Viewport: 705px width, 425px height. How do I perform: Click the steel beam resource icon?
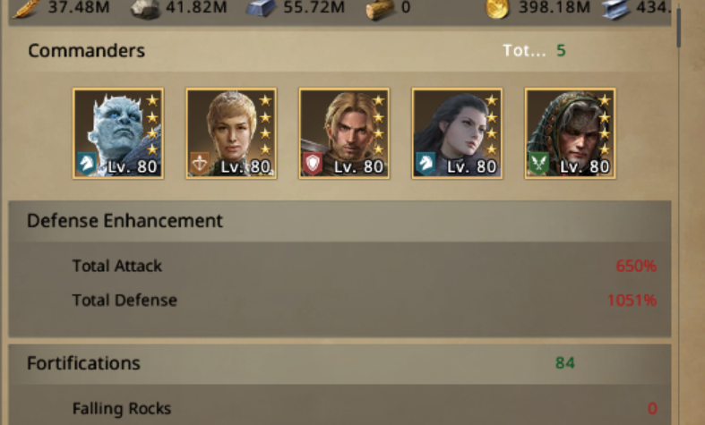point(616,9)
